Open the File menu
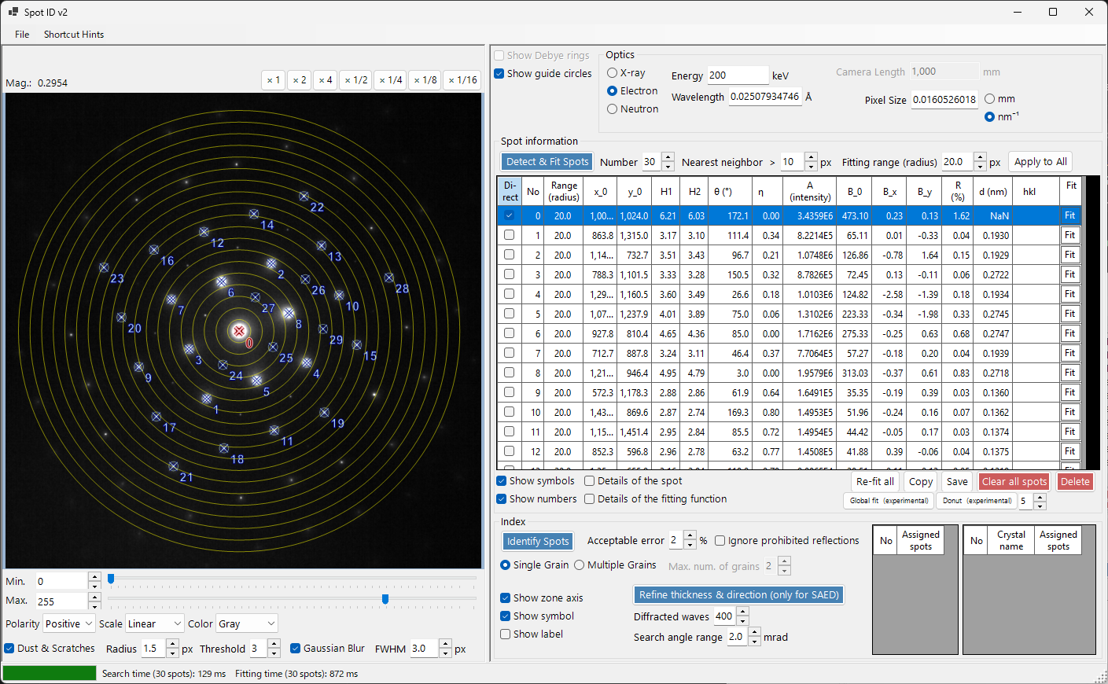 pyautogui.click(x=22, y=35)
